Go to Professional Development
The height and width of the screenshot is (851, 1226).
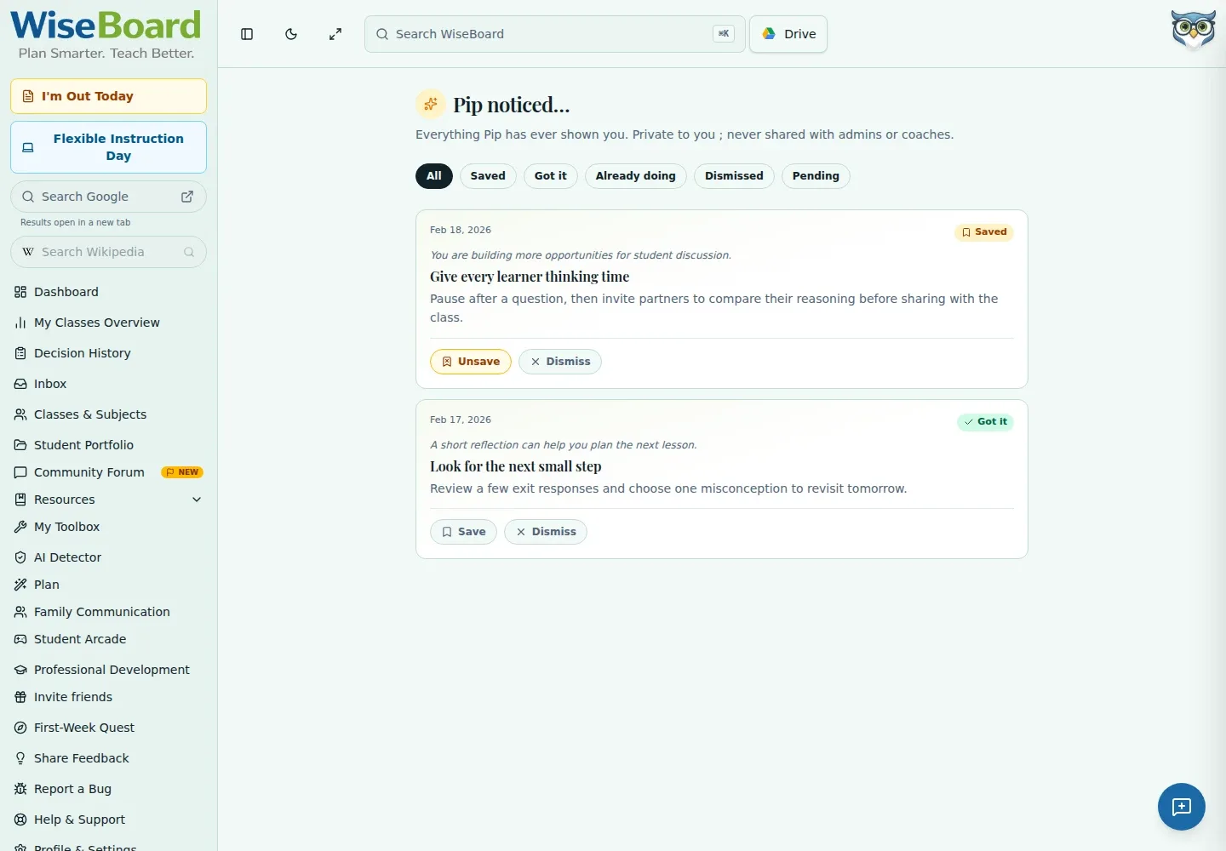click(108, 670)
